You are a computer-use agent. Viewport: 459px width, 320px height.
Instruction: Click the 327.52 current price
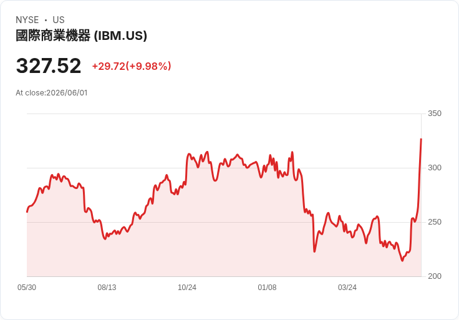48,66
